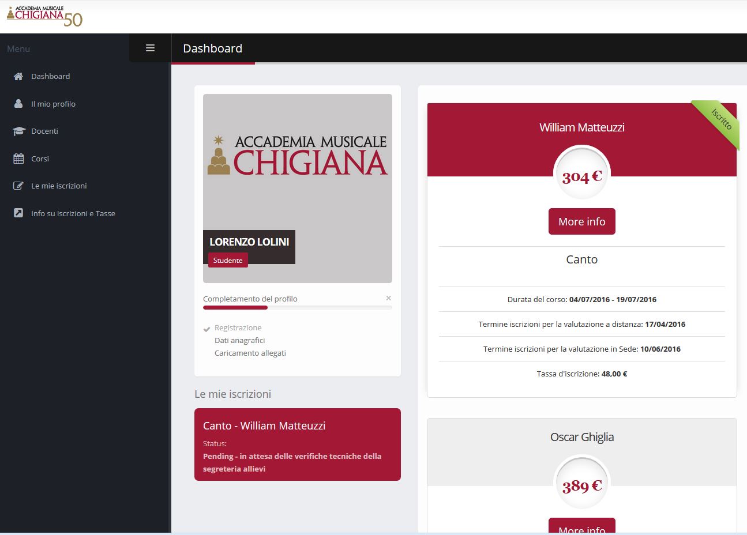This screenshot has height=535, width=747.
Task: Click the Caricamento allegati step
Action: coord(250,353)
